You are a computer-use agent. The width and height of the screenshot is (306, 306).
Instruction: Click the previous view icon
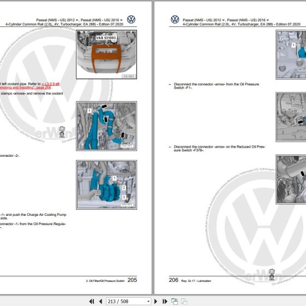point(174,301)
